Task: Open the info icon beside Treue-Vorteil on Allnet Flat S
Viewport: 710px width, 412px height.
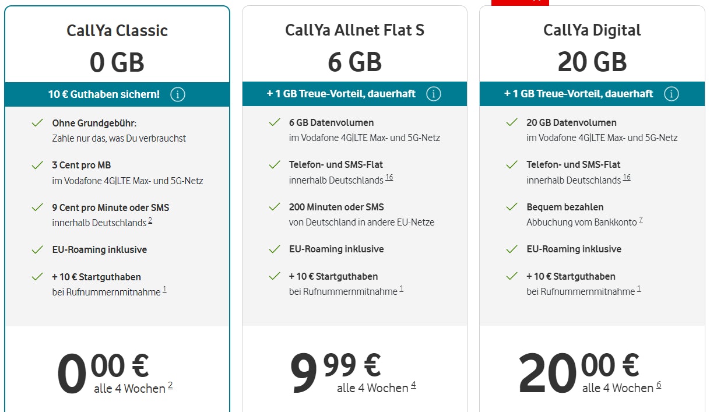Action: (x=433, y=93)
